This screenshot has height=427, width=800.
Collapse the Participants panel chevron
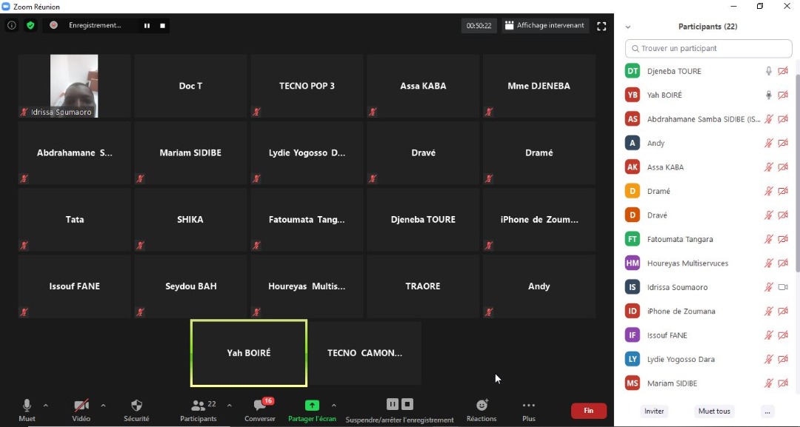pyautogui.click(x=628, y=27)
